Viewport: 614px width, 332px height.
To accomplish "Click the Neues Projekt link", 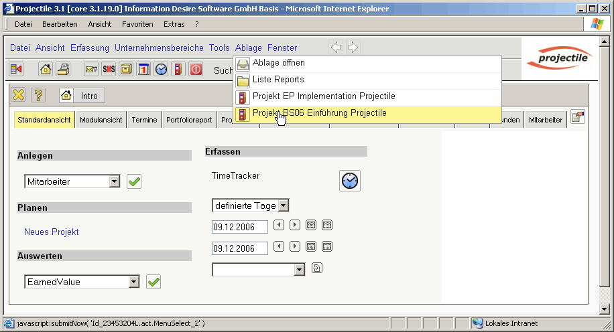I will [x=52, y=232].
